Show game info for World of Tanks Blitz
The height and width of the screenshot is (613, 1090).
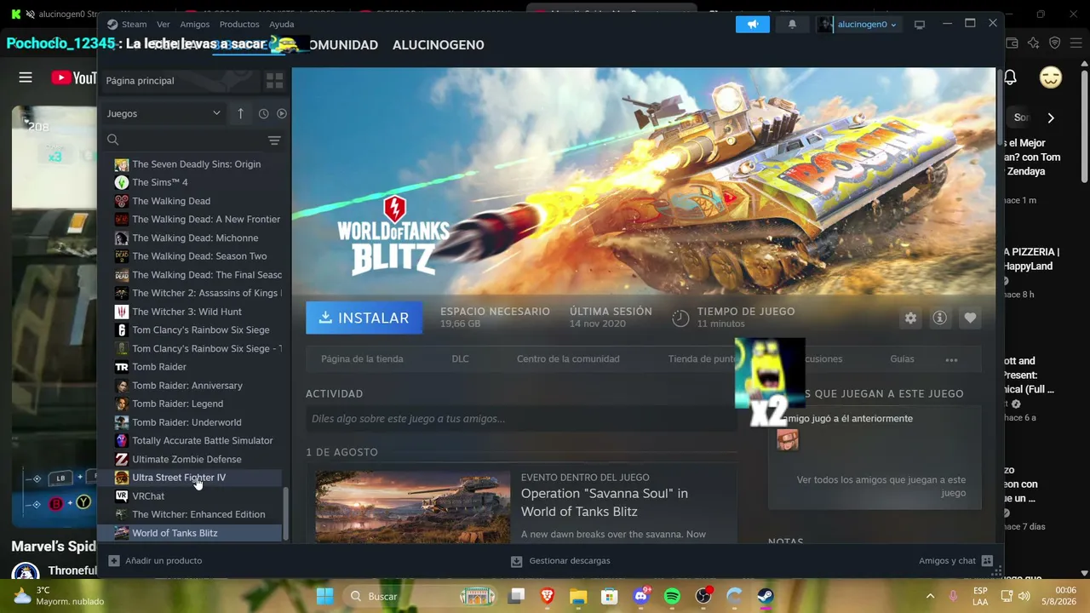tap(940, 318)
